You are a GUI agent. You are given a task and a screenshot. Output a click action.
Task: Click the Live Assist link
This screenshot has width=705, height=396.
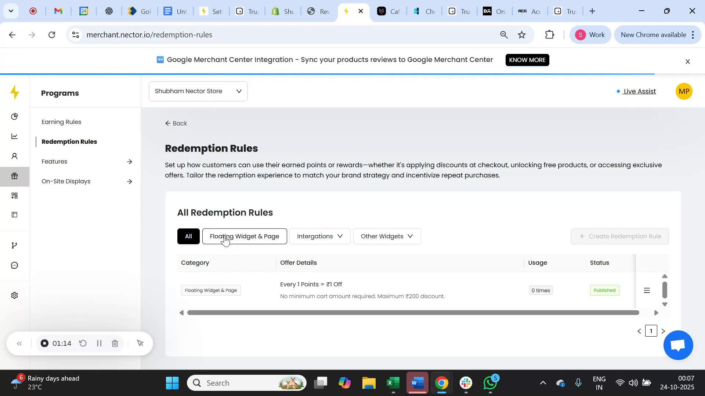639,91
